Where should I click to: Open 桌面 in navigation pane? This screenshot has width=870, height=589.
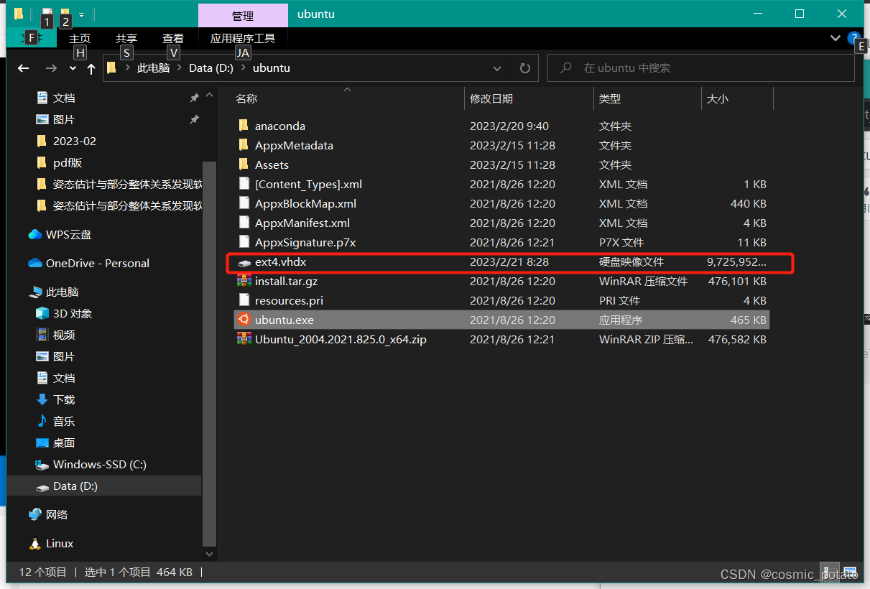click(x=55, y=442)
